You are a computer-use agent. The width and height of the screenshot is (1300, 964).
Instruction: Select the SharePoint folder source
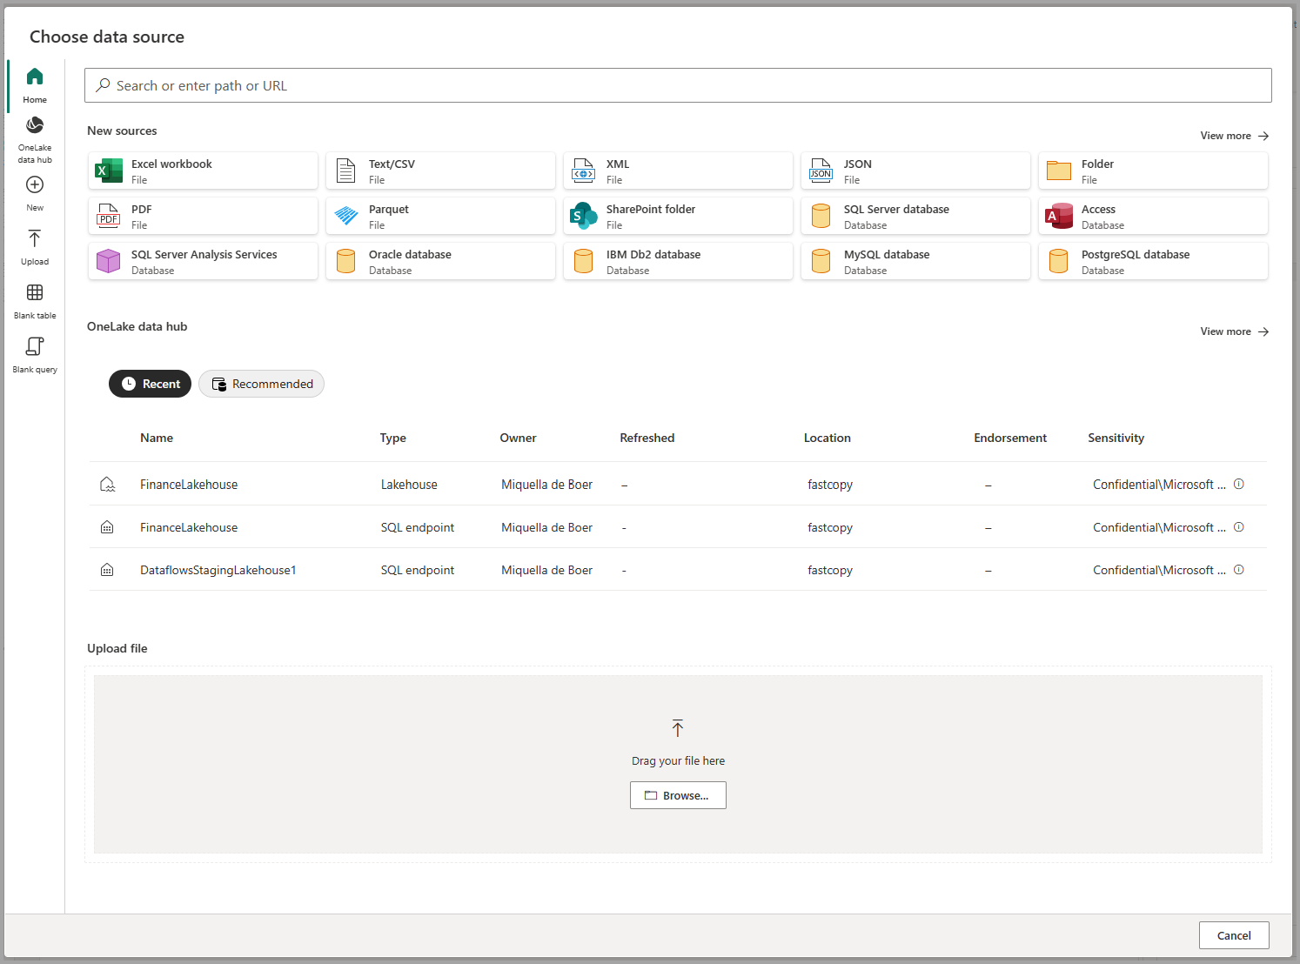(x=678, y=216)
